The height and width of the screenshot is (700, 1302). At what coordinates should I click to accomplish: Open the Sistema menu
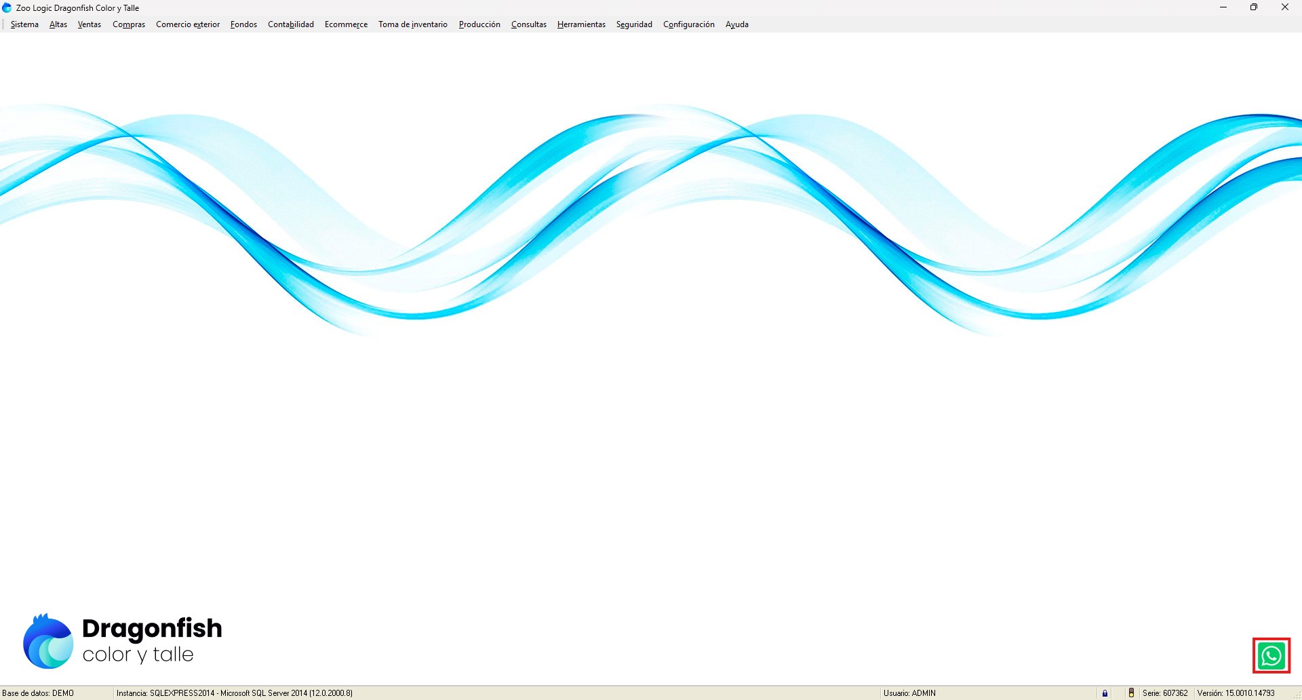(x=24, y=24)
